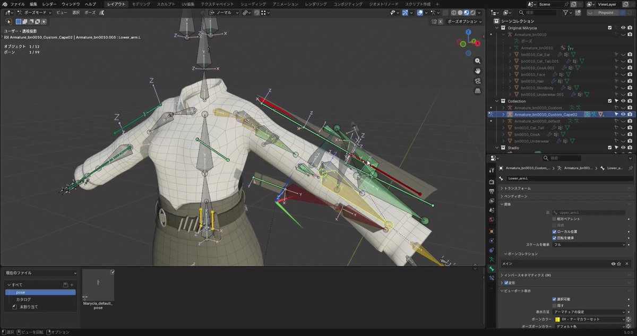This screenshot has height=336, width=637.
Task: Click the pan hand icon in the viewport
Action: (478, 71)
